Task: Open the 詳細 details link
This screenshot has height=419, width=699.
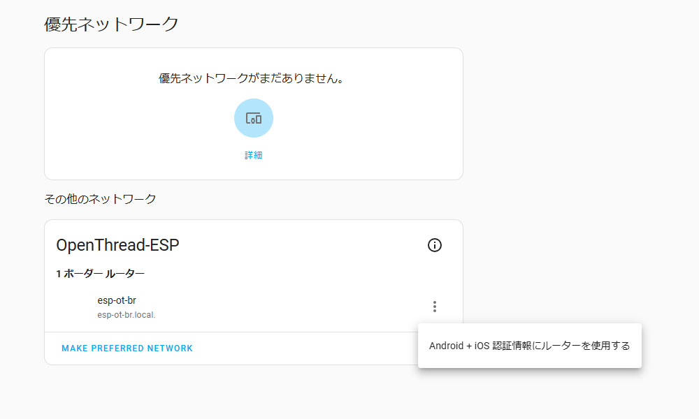Action: pyautogui.click(x=253, y=155)
